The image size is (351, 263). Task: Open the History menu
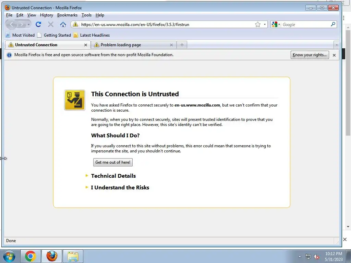pyautogui.click(x=47, y=15)
